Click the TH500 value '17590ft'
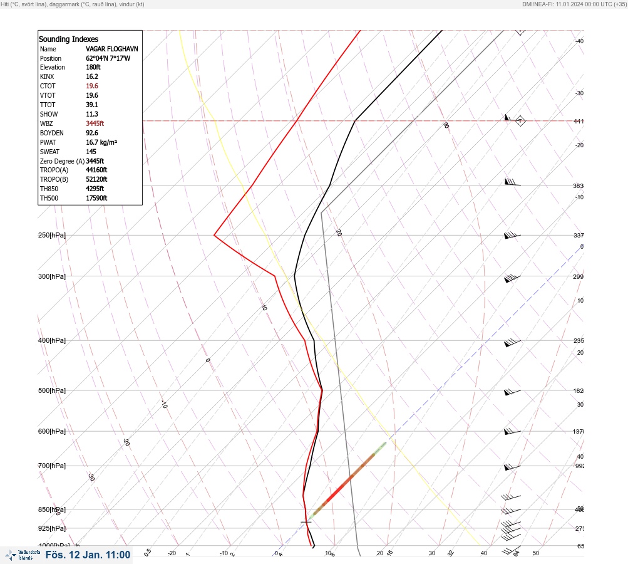628x564 pixels. pos(96,198)
